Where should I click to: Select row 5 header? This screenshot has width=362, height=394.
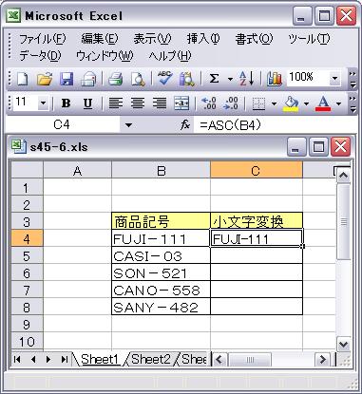(27, 256)
